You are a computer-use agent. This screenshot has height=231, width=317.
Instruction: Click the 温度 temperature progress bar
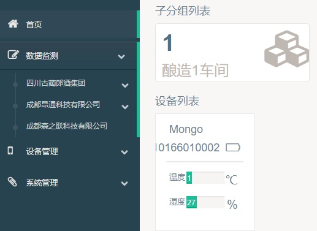point(205,178)
